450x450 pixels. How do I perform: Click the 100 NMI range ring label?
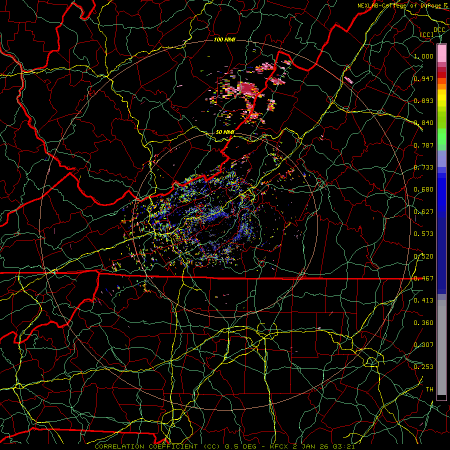(224, 39)
